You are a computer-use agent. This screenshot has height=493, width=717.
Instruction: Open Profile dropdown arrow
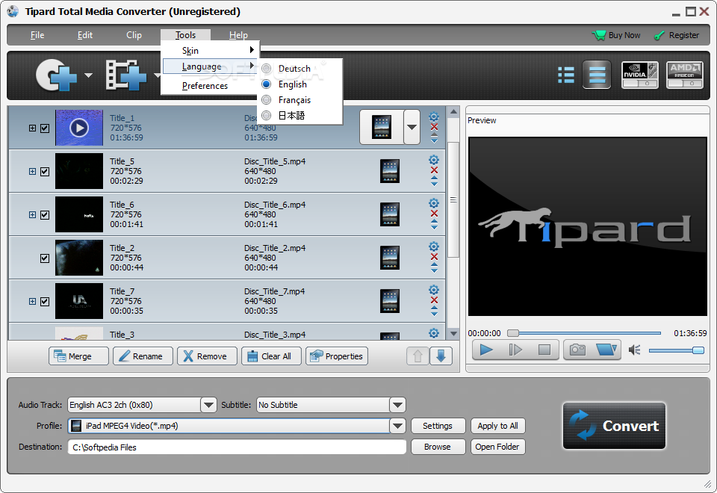(397, 426)
